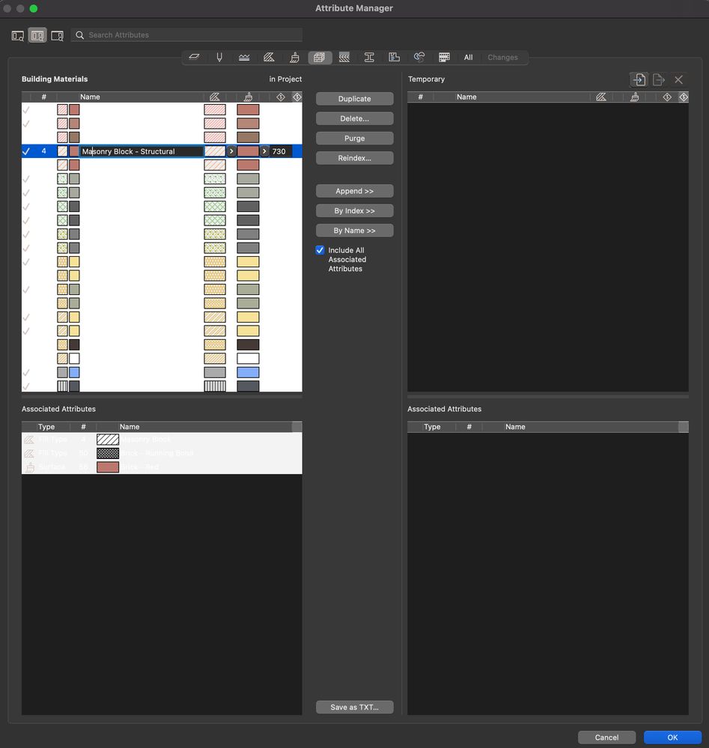Sort Building Materials by index # column
709x748 pixels.
pos(43,97)
